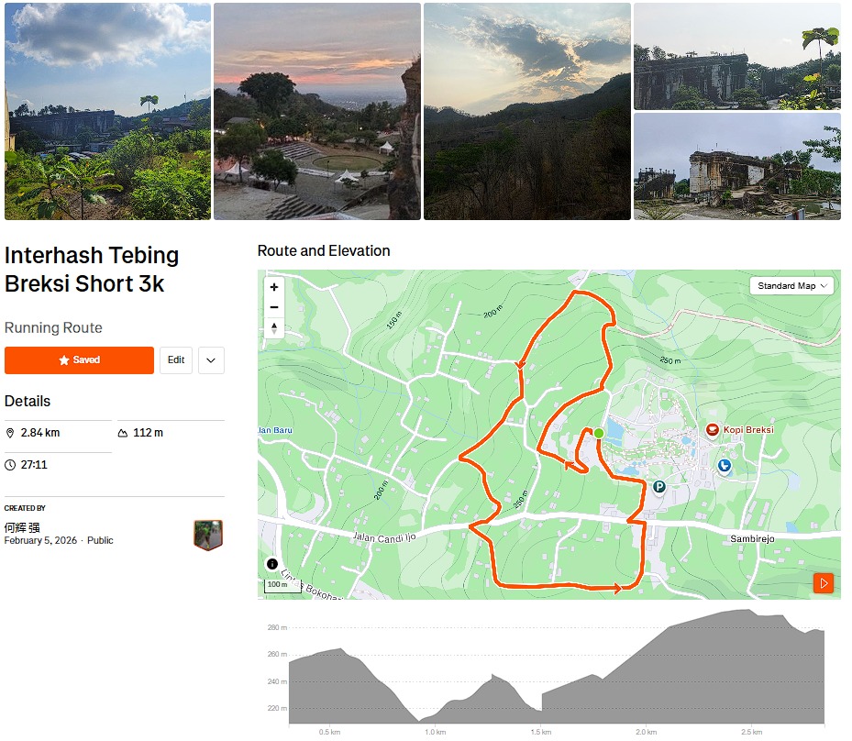Screen dimensions: 852x741
Task: Open the Standard Map style dropdown
Action: (792, 286)
